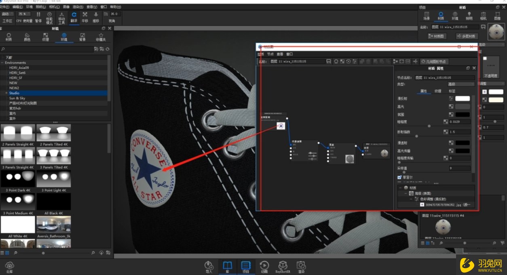This screenshot has height=275, width=507.
Task: Click the Render (渲染) icon
Action: tap(301, 266)
